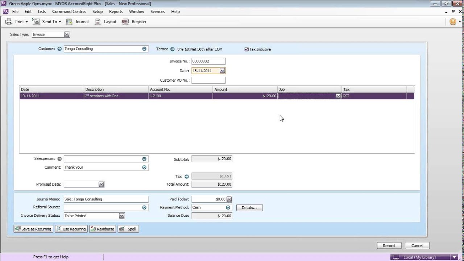Click the Send To toolbar icon
Screen dimensions: 464x261
click(36, 22)
